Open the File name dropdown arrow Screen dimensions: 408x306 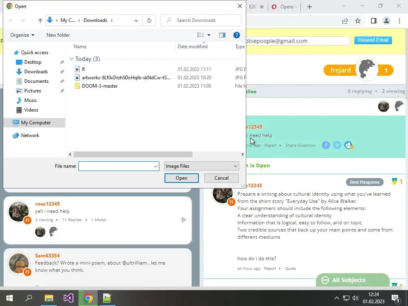click(x=156, y=166)
